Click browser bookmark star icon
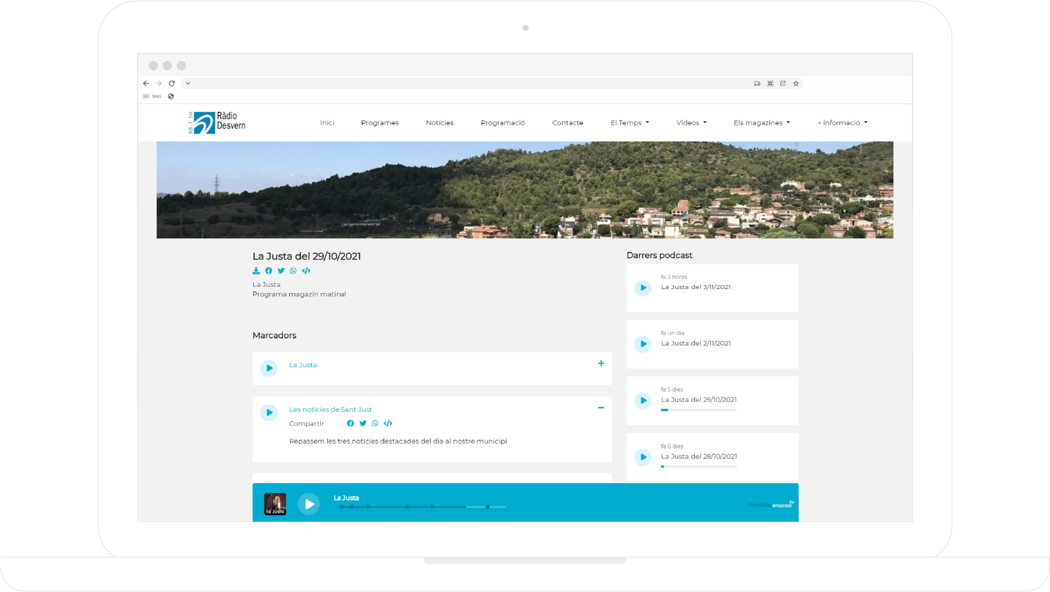Image resolution: width=1050 pixels, height=592 pixels. 796,83
